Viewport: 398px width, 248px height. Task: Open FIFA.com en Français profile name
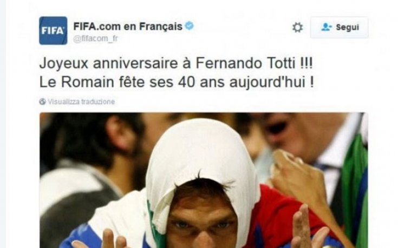[128, 26]
